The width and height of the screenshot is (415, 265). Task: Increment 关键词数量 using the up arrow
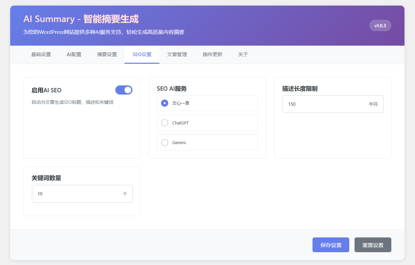[125, 194]
